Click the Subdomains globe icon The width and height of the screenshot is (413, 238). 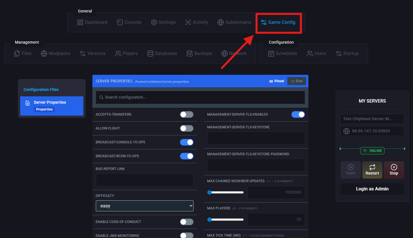coord(221,22)
